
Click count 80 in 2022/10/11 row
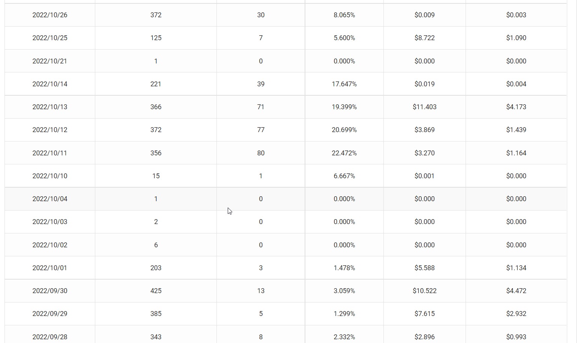pos(261,153)
